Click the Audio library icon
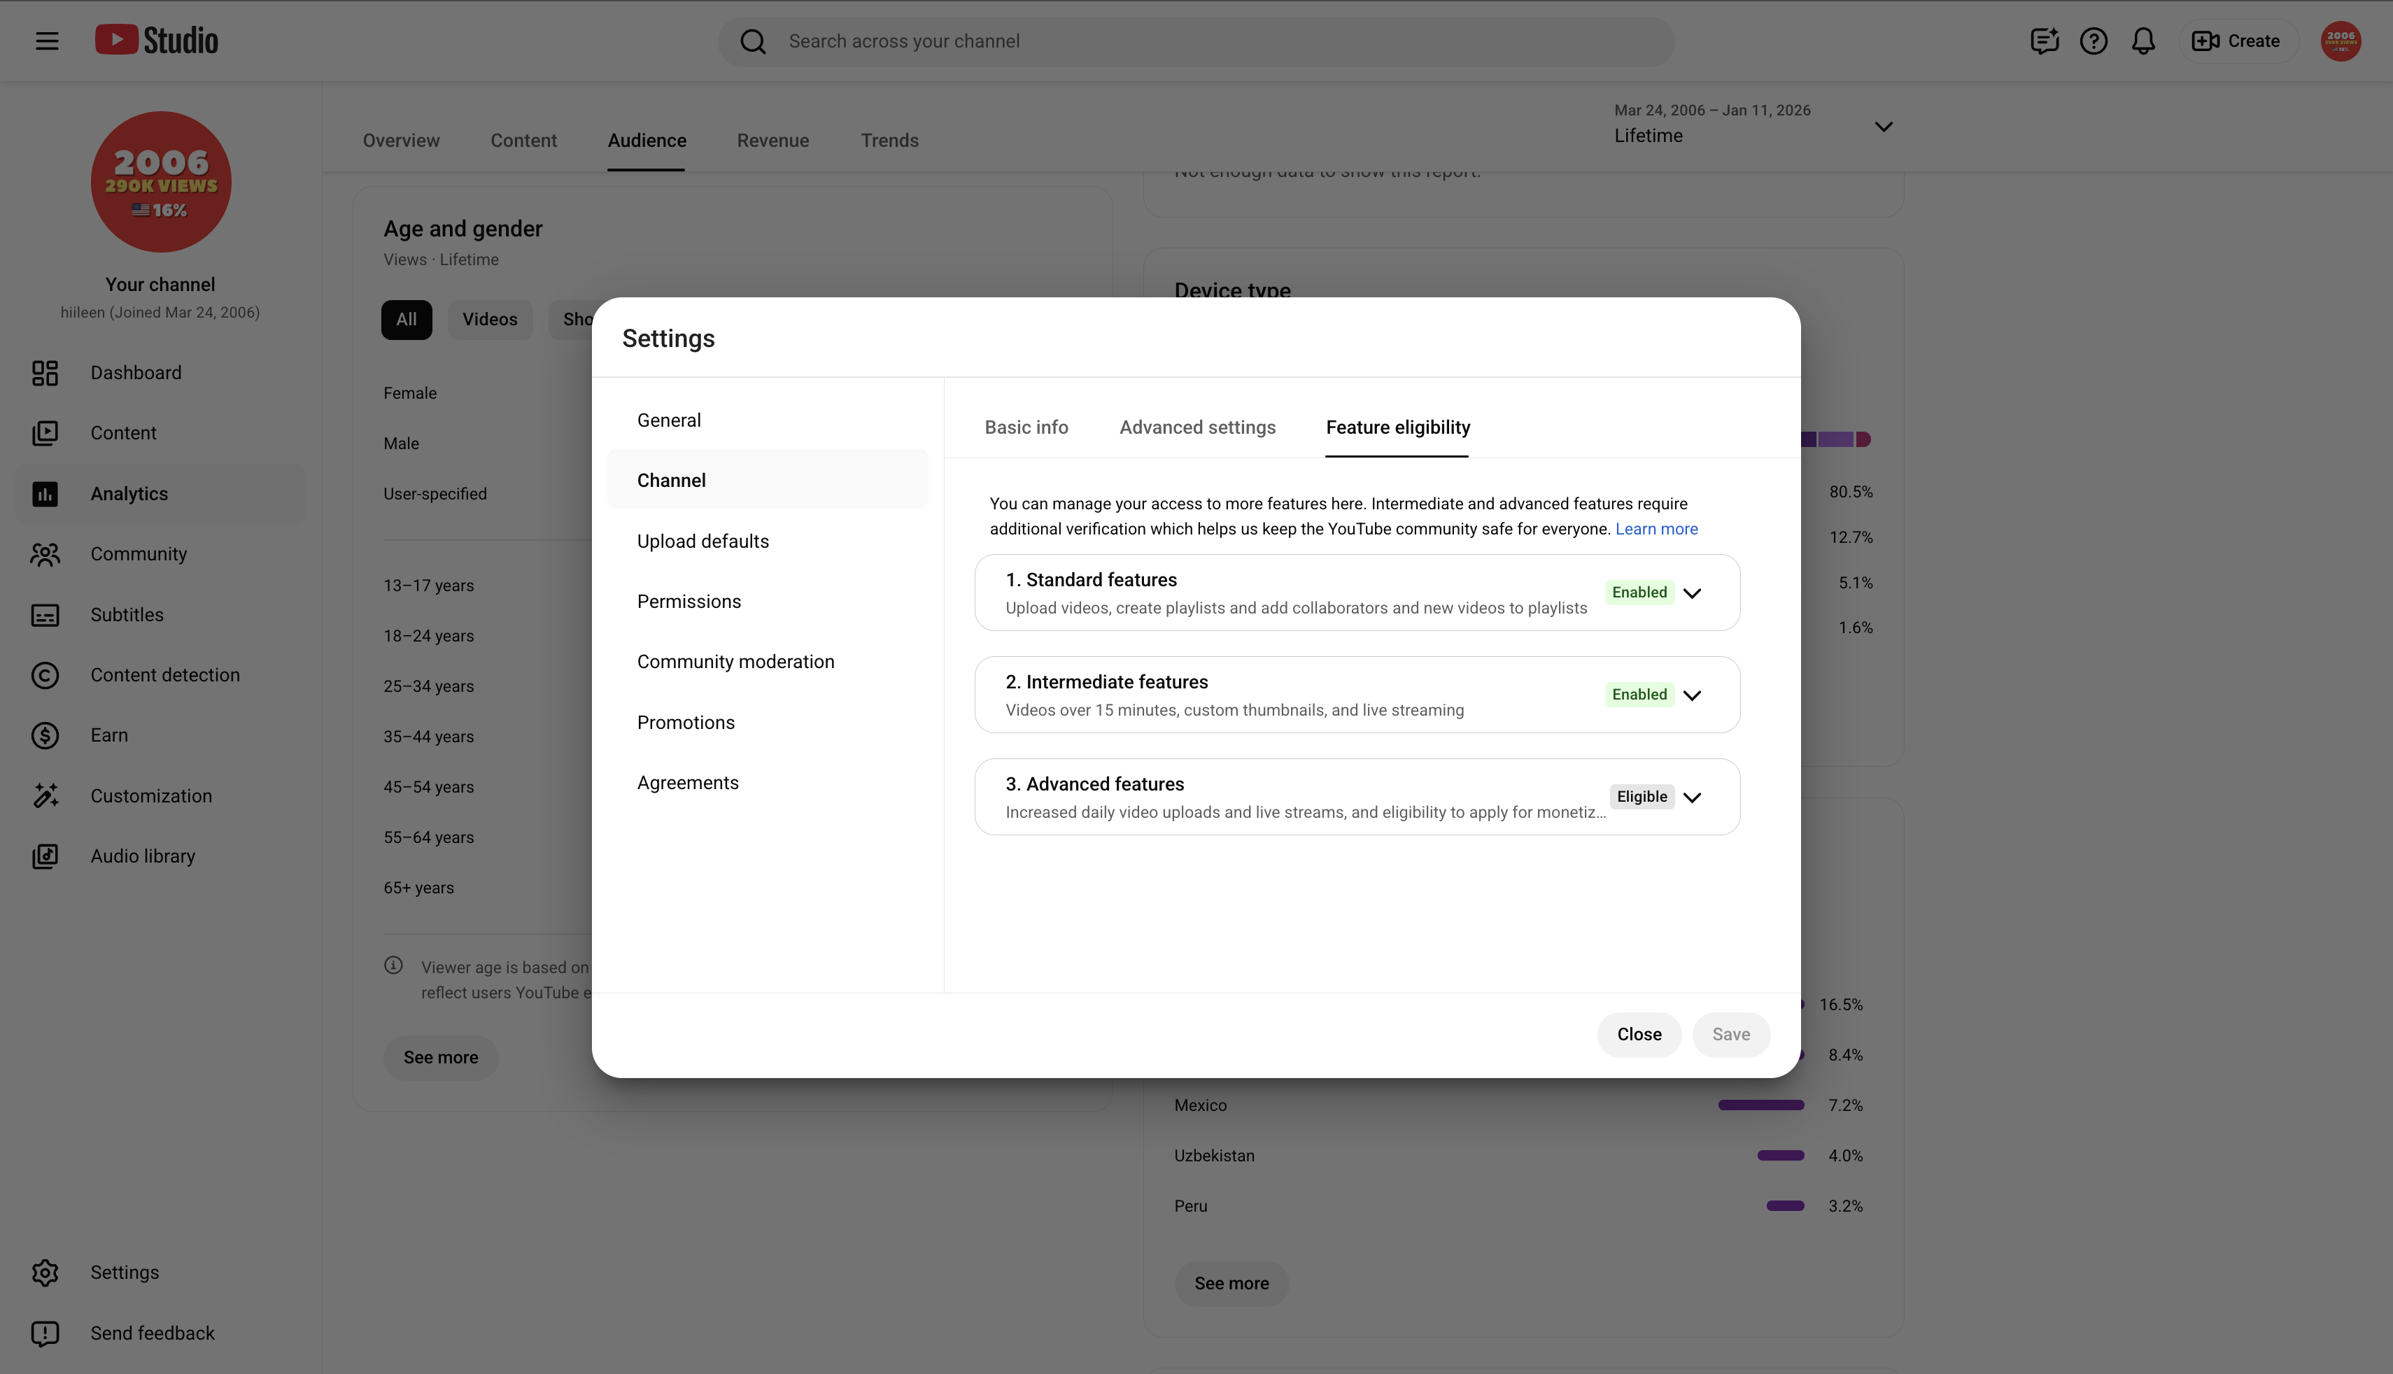 point(45,857)
